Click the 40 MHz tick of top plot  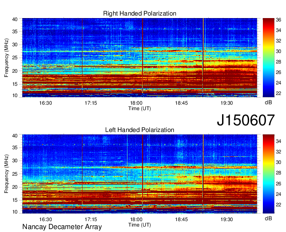coord(15,19)
